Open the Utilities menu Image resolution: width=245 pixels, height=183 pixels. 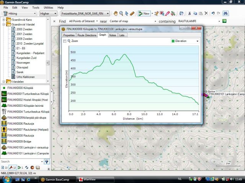click(x=48, y=7)
